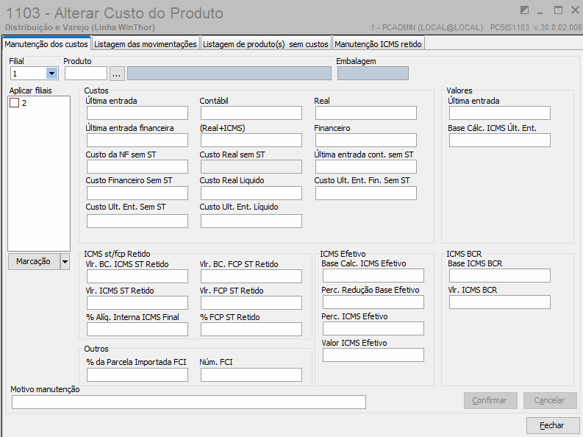The image size is (583, 437).
Task: Click the Vlr. BC. ICMS ST Retido field
Action: pos(137,277)
